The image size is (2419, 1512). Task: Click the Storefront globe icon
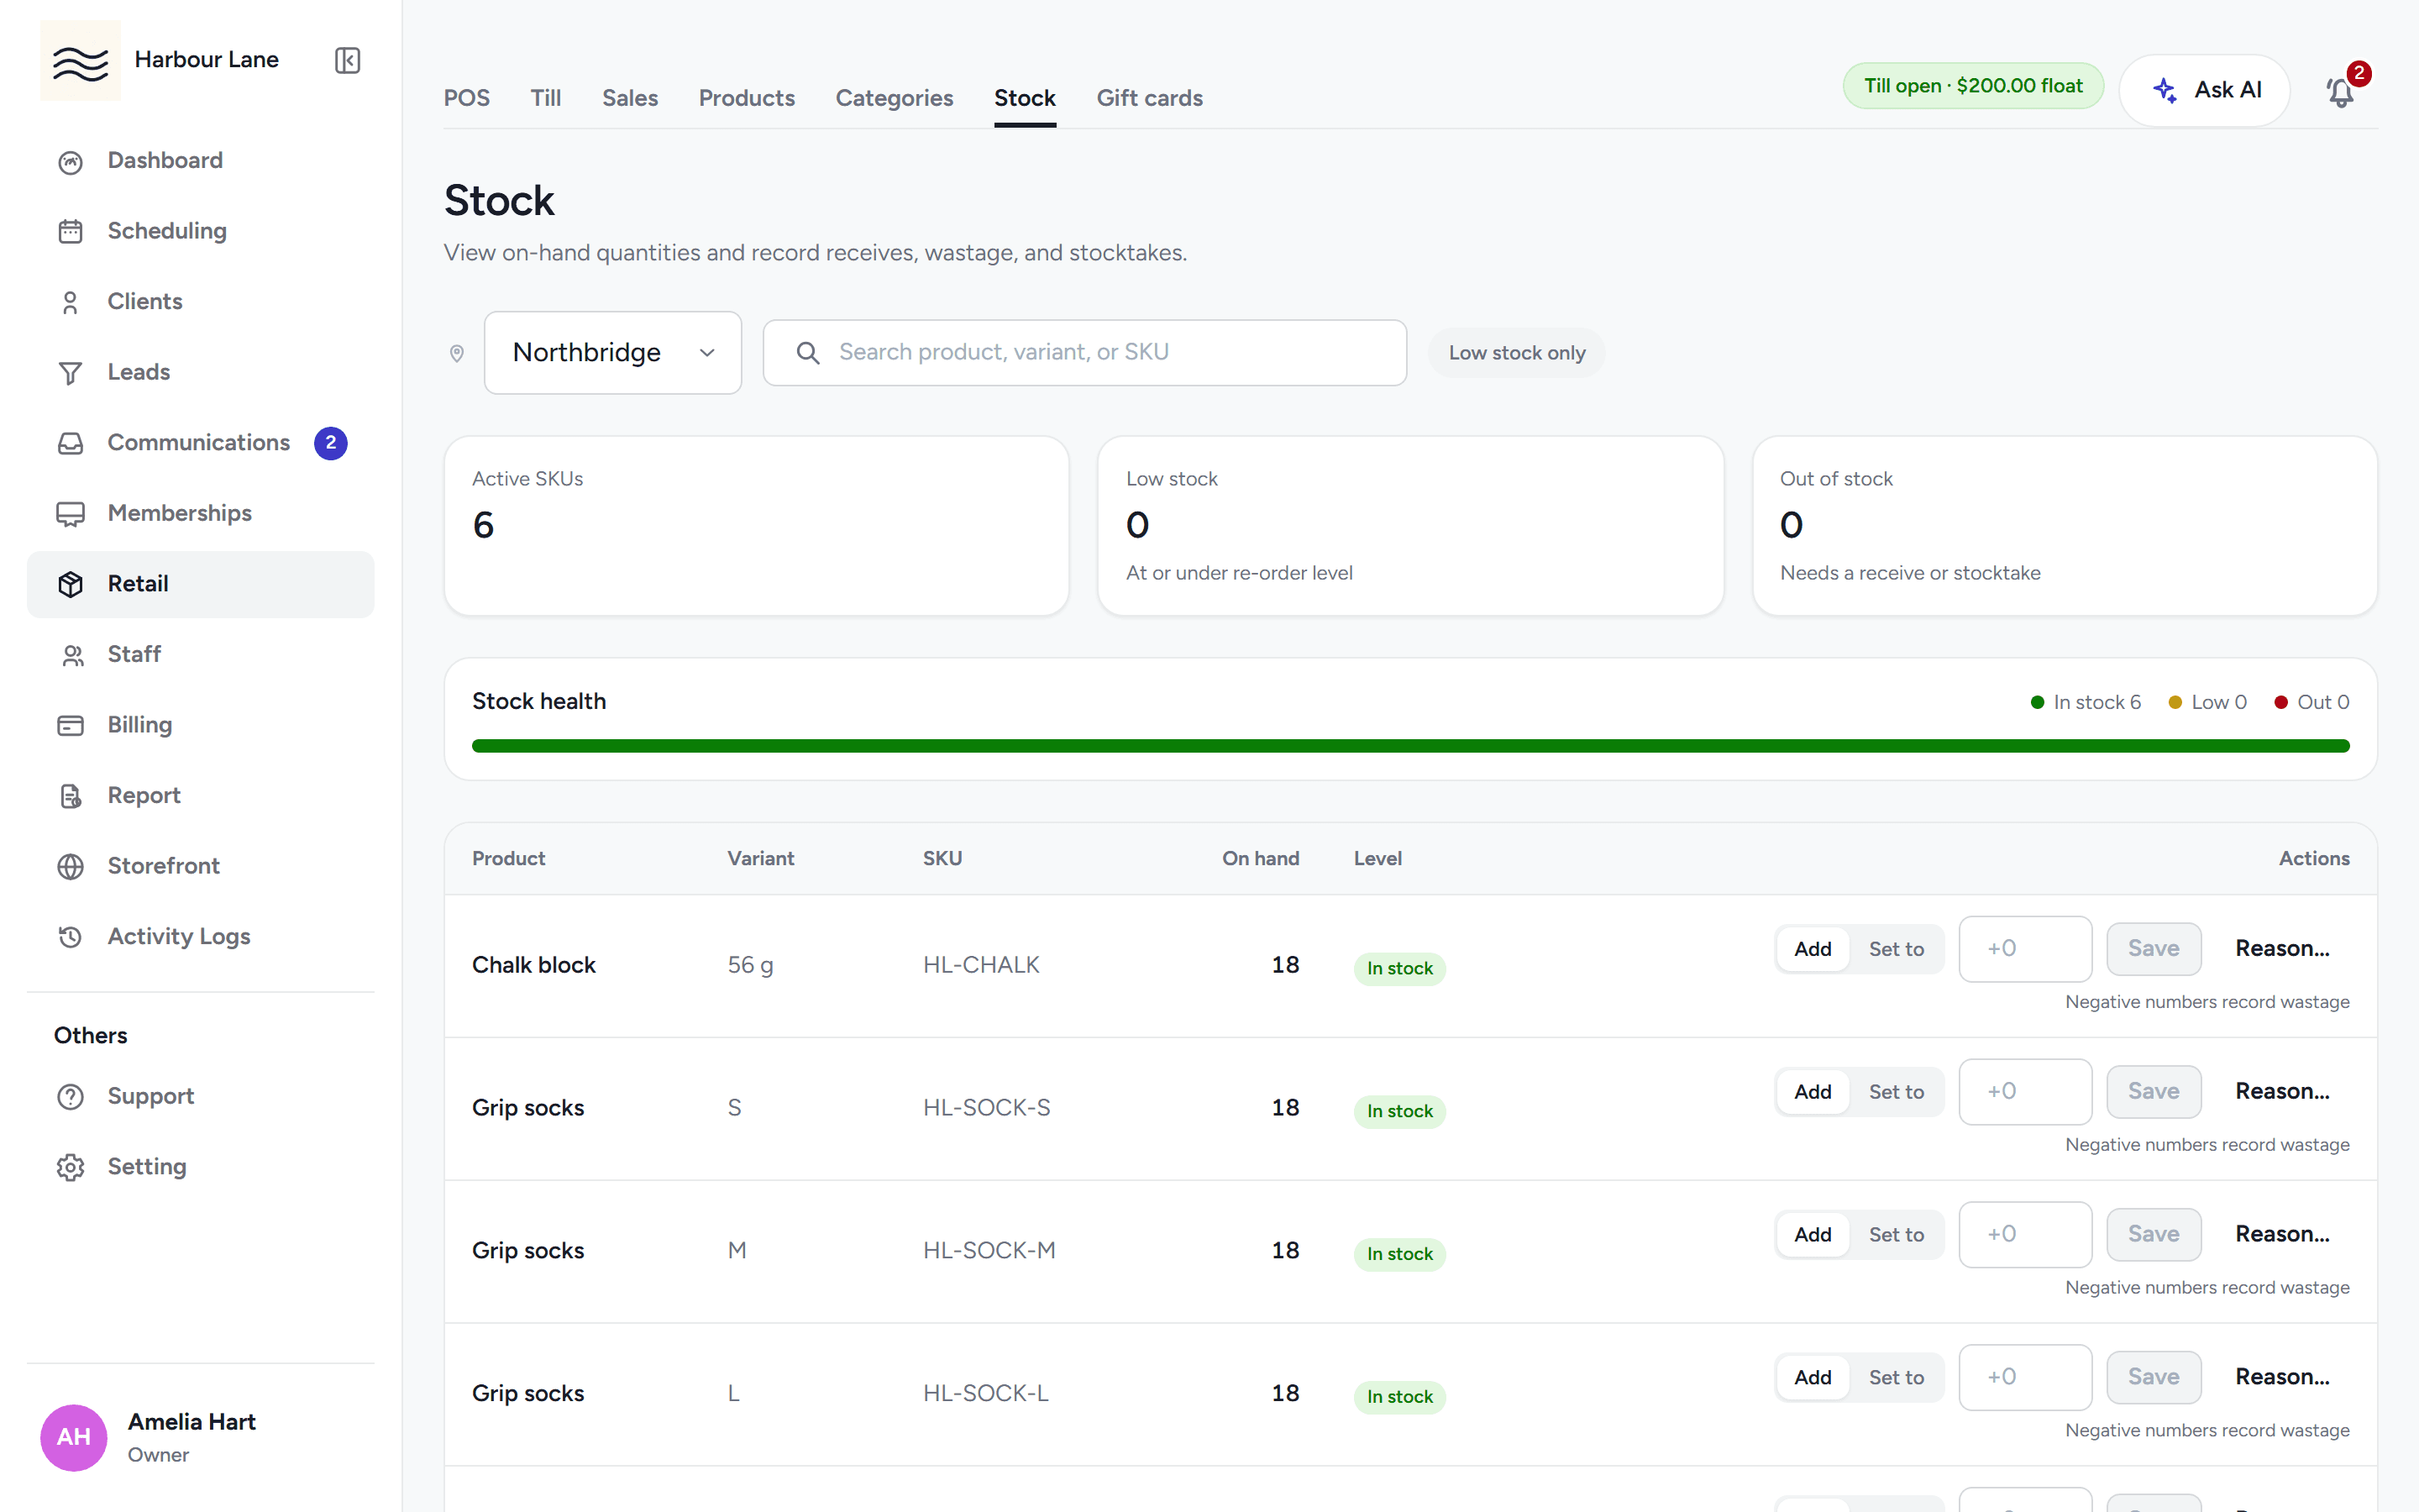(x=70, y=866)
